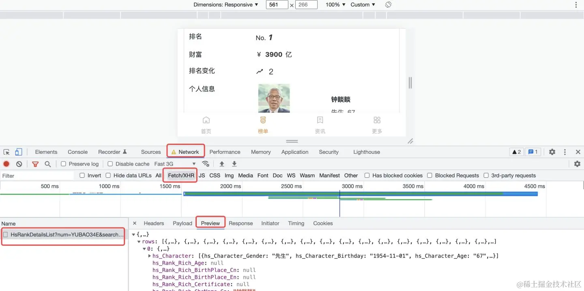Select the HsRankDetailsList request row
Image resolution: width=584 pixels, height=291 pixels.
63,234
